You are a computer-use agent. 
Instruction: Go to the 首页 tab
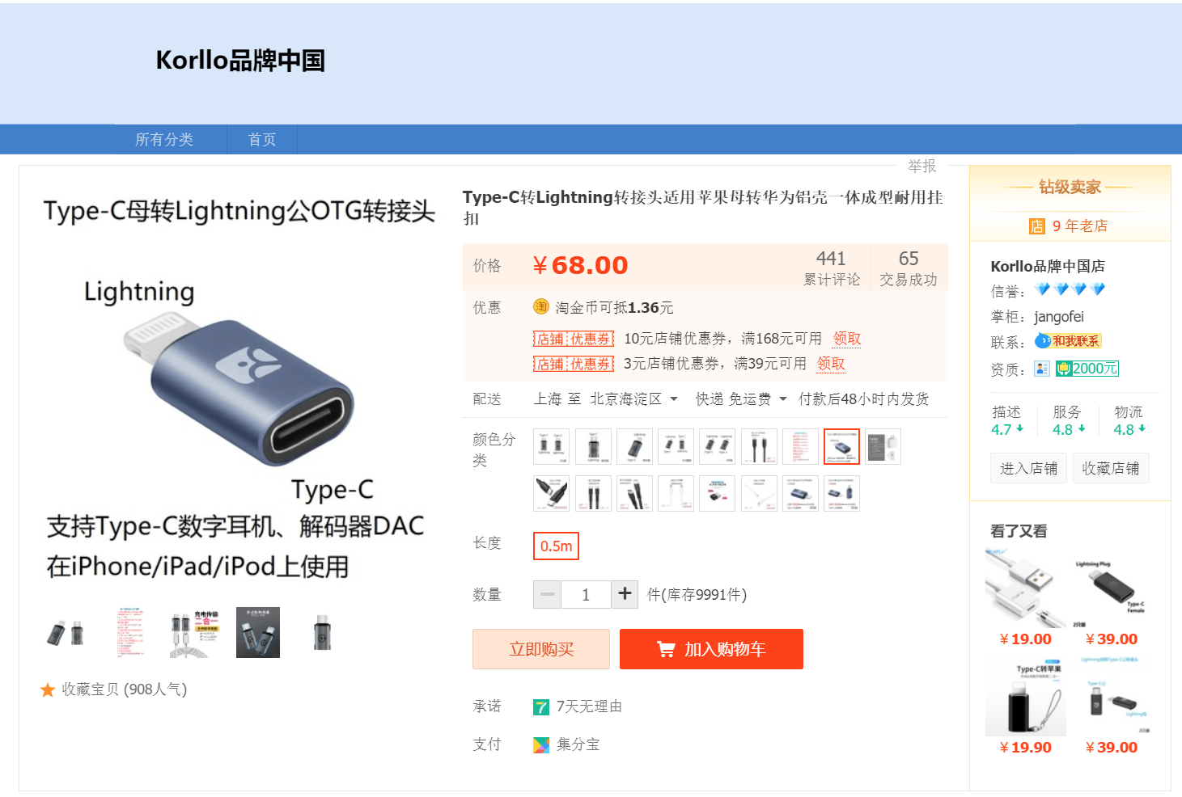point(262,139)
